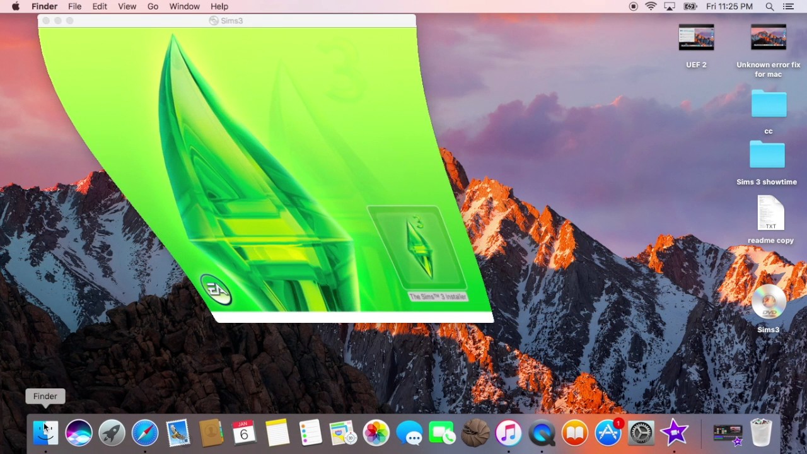Launch Siri from the Dock
807x454 pixels.
pos(79,433)
